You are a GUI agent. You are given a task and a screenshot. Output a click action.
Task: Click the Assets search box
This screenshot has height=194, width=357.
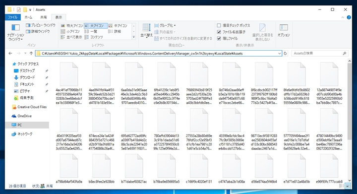(320, 53)
